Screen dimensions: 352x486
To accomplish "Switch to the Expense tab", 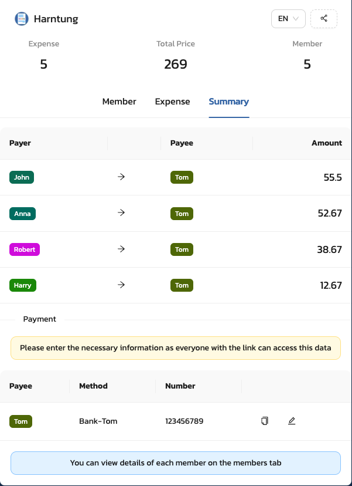I will tap(172, 102).
